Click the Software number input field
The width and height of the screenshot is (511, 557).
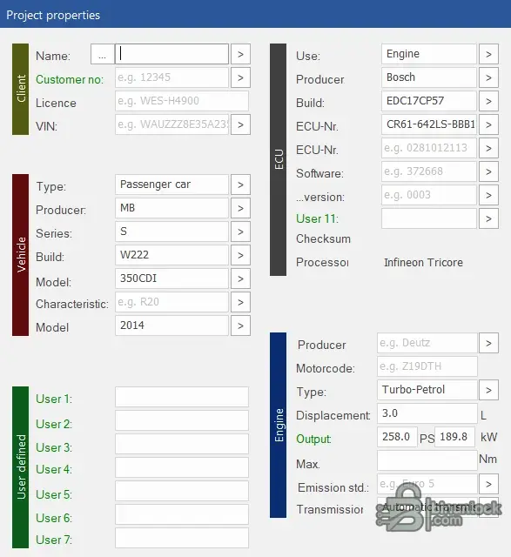click(x=429, y=171)
